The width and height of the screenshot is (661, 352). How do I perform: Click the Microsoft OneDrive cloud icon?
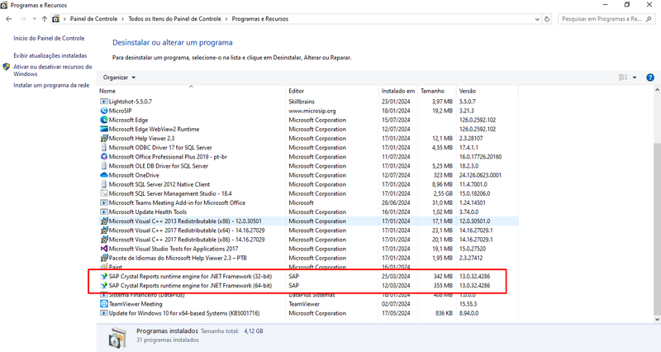pos(104,175)
